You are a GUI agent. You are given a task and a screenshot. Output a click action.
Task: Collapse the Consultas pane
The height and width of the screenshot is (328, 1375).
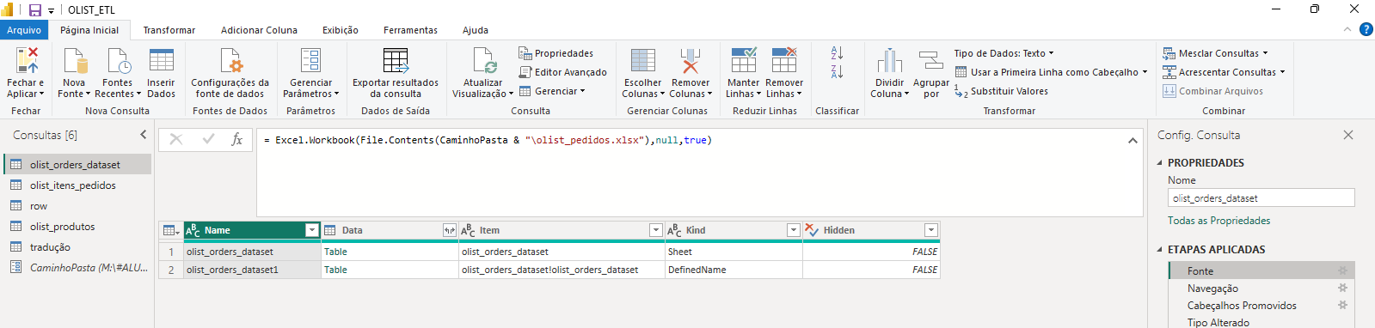tap(143, 135)
